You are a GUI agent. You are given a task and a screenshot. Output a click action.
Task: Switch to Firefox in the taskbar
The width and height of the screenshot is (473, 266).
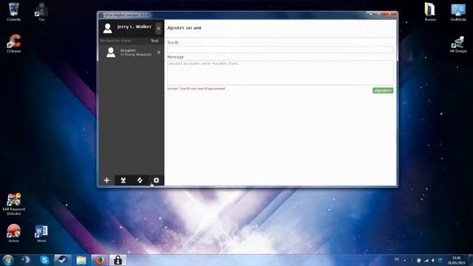tap(99, 260)
